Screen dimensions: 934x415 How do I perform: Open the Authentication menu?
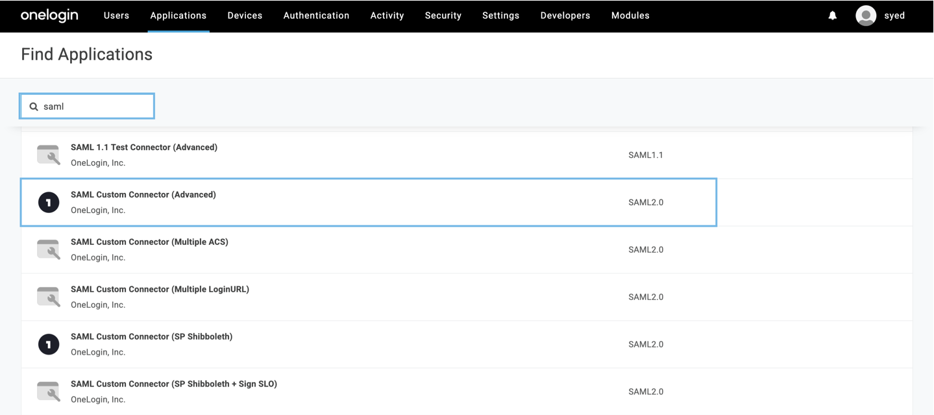tap(316, 16)
